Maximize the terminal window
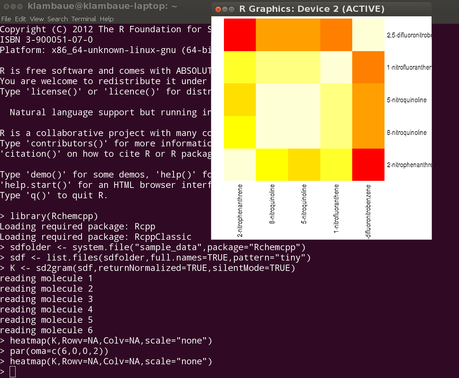The width and height of the screenshot is (459, 378). click(20, 6)
